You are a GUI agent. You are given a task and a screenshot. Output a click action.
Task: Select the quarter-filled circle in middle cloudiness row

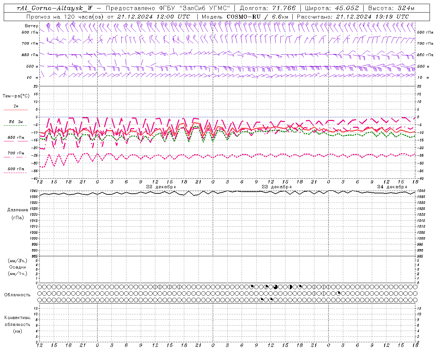coord(338,293)
